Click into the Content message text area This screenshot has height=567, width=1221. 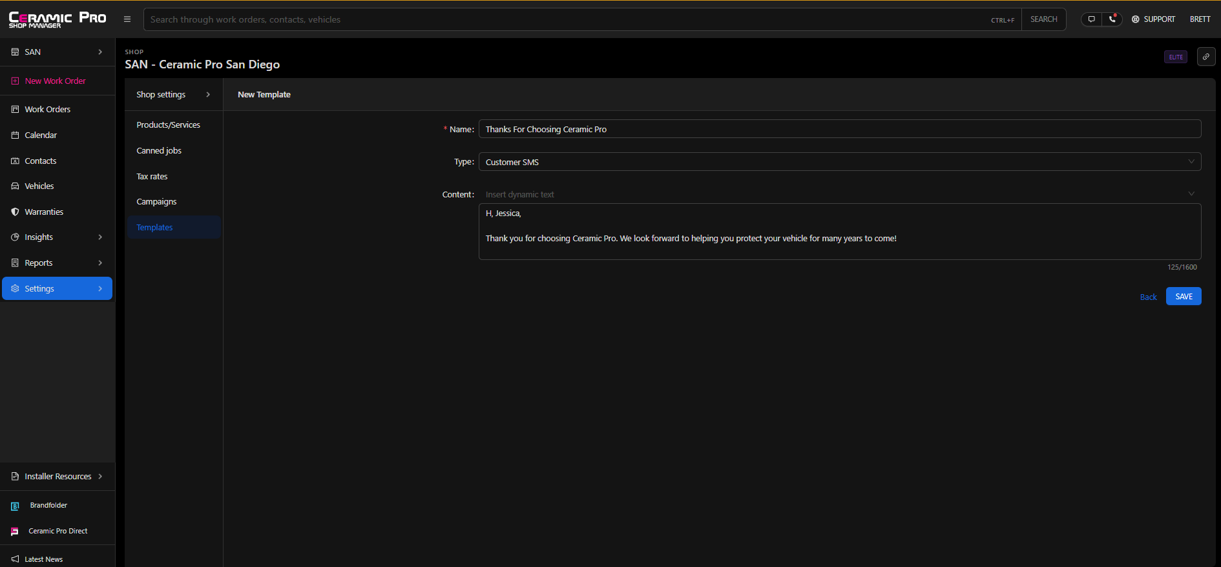pos(840,232)
